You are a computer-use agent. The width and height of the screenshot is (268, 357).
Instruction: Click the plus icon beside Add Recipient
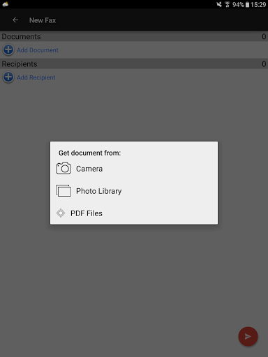[8, 77]
